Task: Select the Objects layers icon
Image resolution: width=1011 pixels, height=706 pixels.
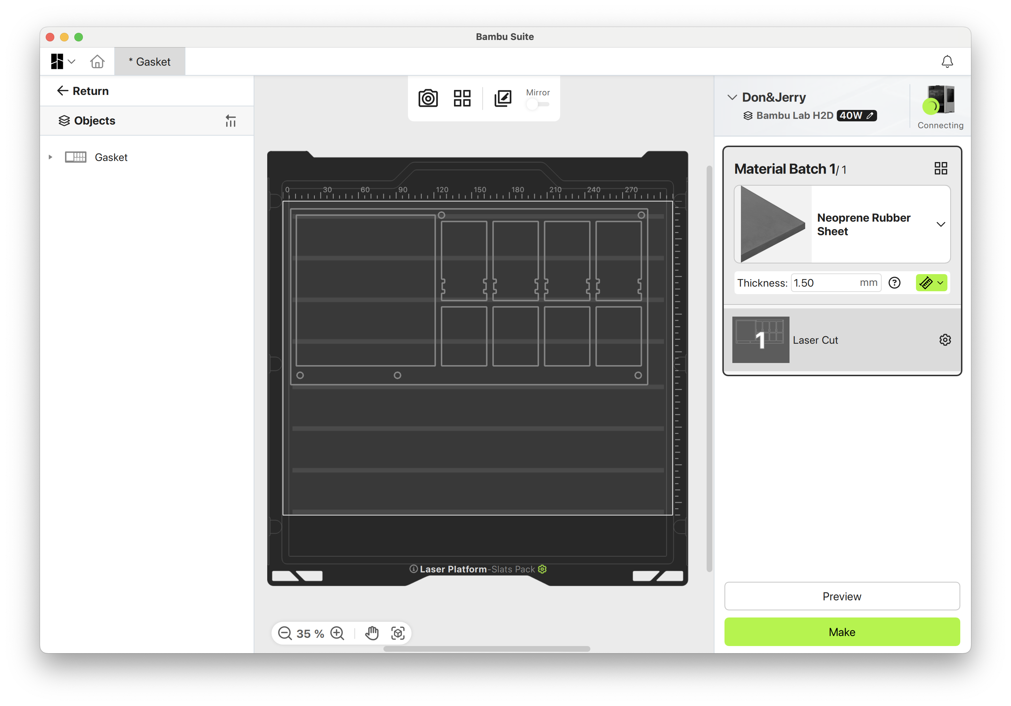Action: click(x=64, y=121)
